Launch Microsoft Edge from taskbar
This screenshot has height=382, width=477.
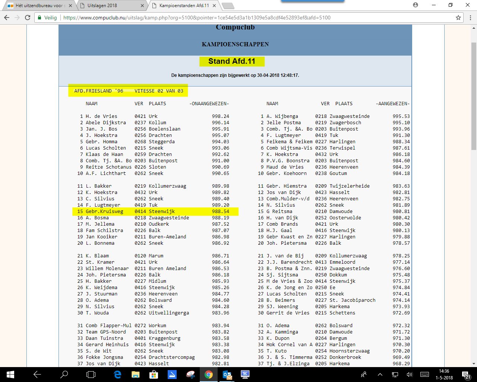(x=118, y=375)
